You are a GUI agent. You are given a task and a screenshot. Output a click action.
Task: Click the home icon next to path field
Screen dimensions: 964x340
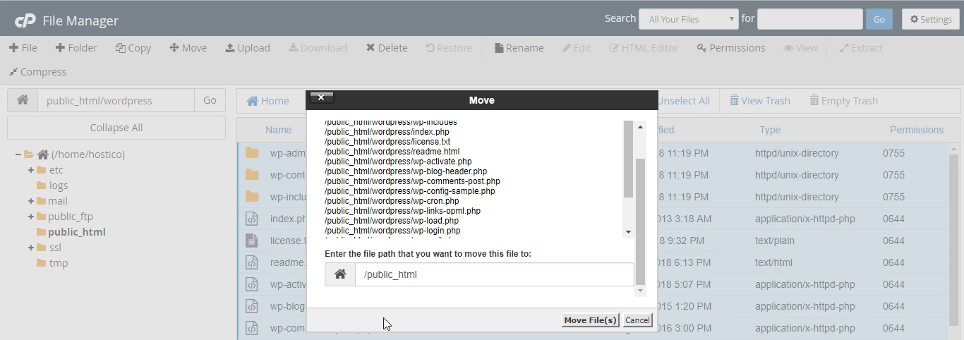tap(23, 100)
